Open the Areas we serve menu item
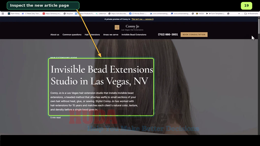Viewport: 260px width, 146px height. tap(111, 34)
